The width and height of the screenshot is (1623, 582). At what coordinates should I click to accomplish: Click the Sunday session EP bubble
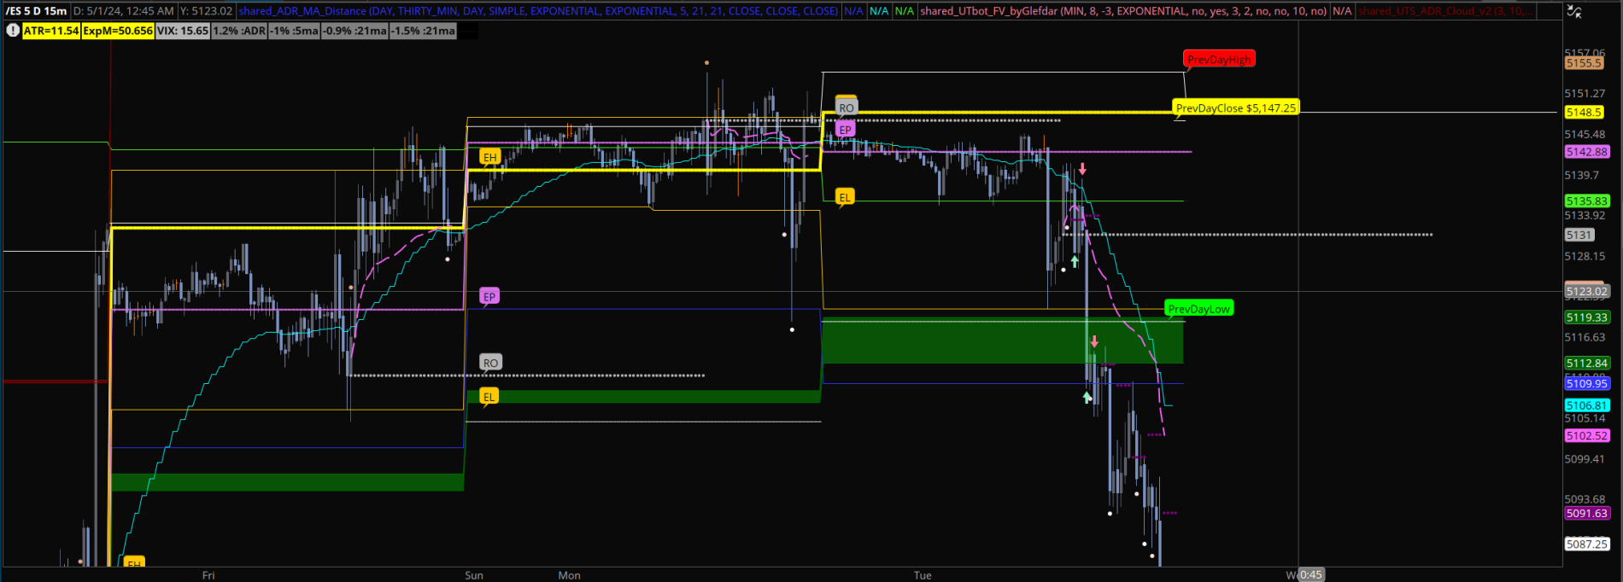pos(489,296)
